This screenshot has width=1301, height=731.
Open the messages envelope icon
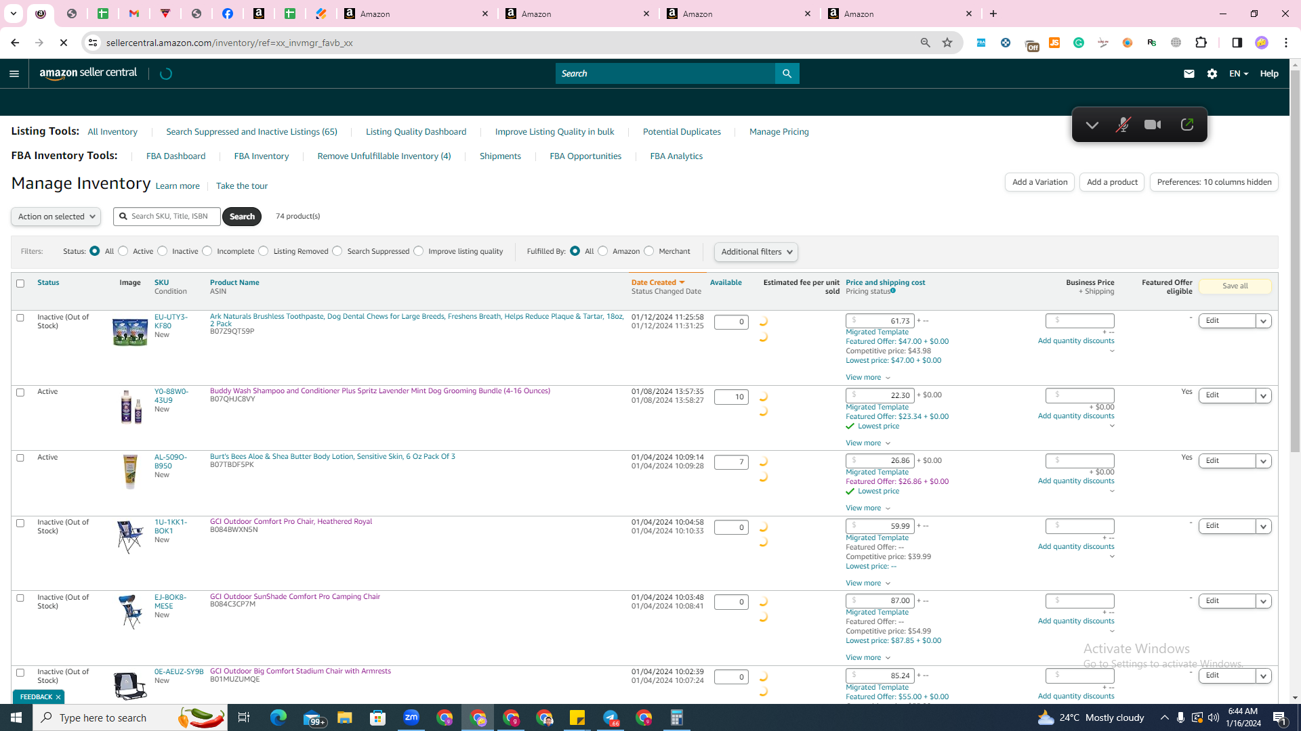point(1189,74)
